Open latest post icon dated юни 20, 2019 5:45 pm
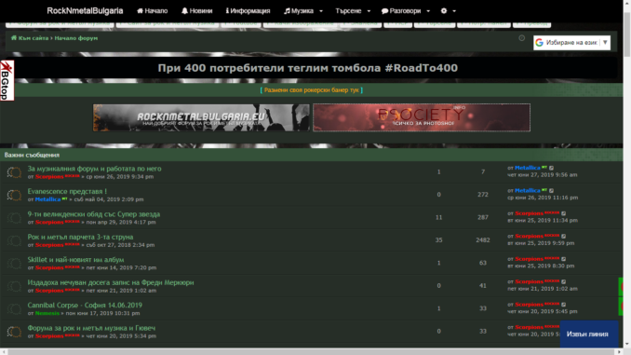Viewport: 631px width, 355px height. click(x=563, y=305)
